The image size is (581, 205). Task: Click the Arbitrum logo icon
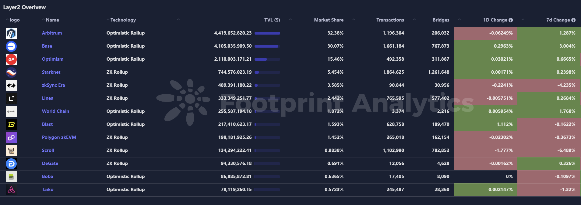click(11, 33)
